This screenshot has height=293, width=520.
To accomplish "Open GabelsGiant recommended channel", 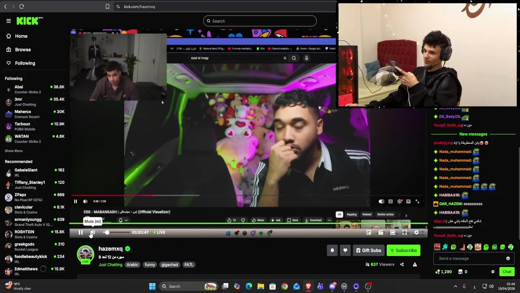I will tap(35, 173).
